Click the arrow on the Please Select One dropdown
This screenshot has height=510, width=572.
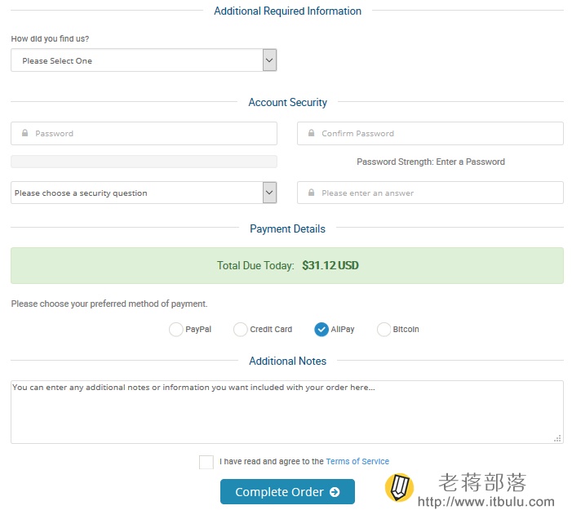click(x=269, y=60)
